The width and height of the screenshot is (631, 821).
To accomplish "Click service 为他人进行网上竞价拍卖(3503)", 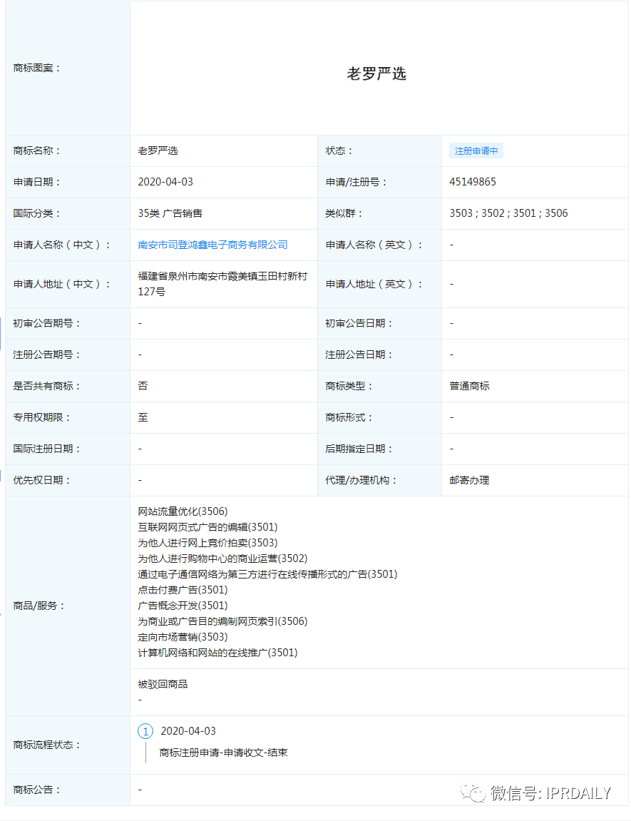I will click(207, 543).
